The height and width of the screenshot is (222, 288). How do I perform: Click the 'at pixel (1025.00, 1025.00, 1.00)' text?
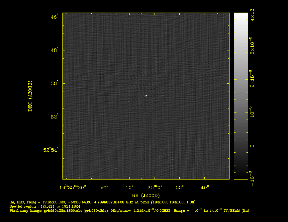tap(165, 202)
